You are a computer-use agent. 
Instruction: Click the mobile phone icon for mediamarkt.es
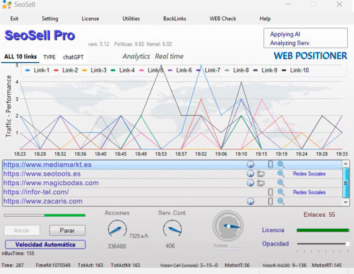click(x=270, y=164)
